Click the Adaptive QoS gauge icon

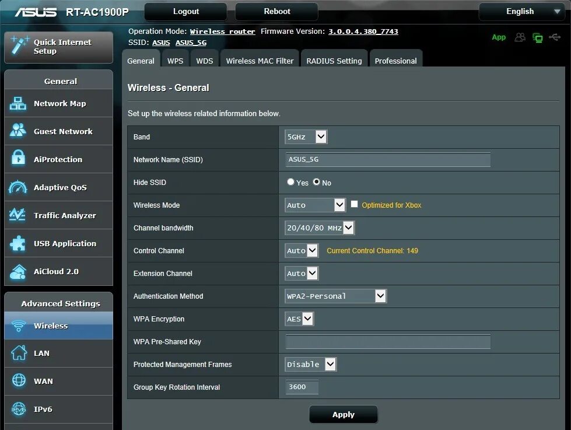coord(18,187)
